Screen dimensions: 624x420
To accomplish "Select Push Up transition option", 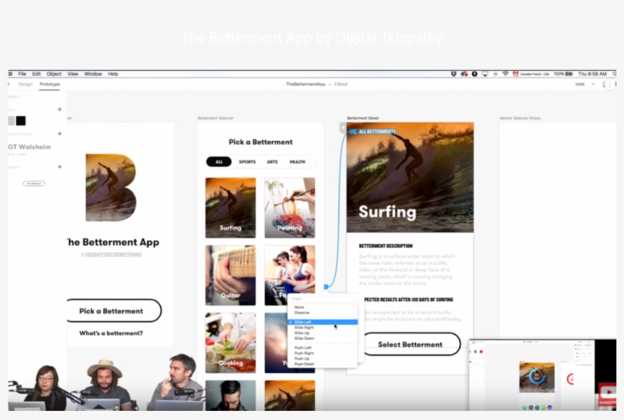I will [x=323, y=359].
